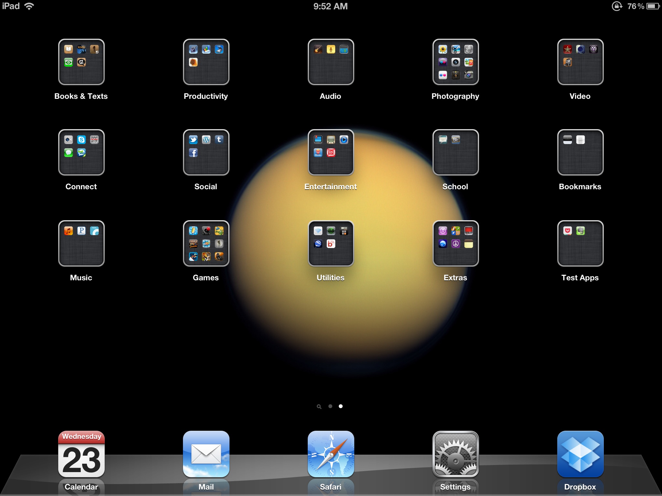This screenshot has height=496, width=662.
Task: Expand the Utilities folder
Action: [331, 243]
